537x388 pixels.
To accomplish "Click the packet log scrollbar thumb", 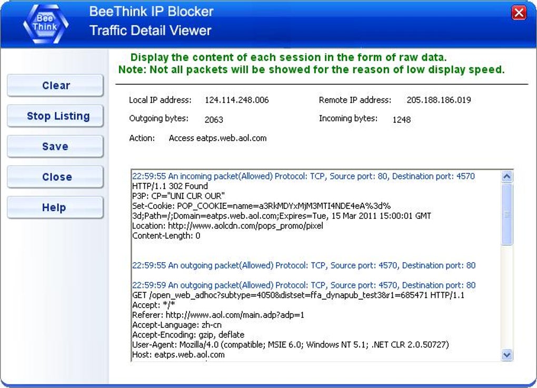I will click(x=507, y=214).
